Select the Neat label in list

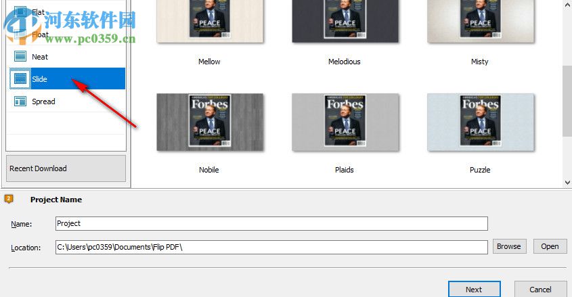pyautogui.click(x=40, y=57)
